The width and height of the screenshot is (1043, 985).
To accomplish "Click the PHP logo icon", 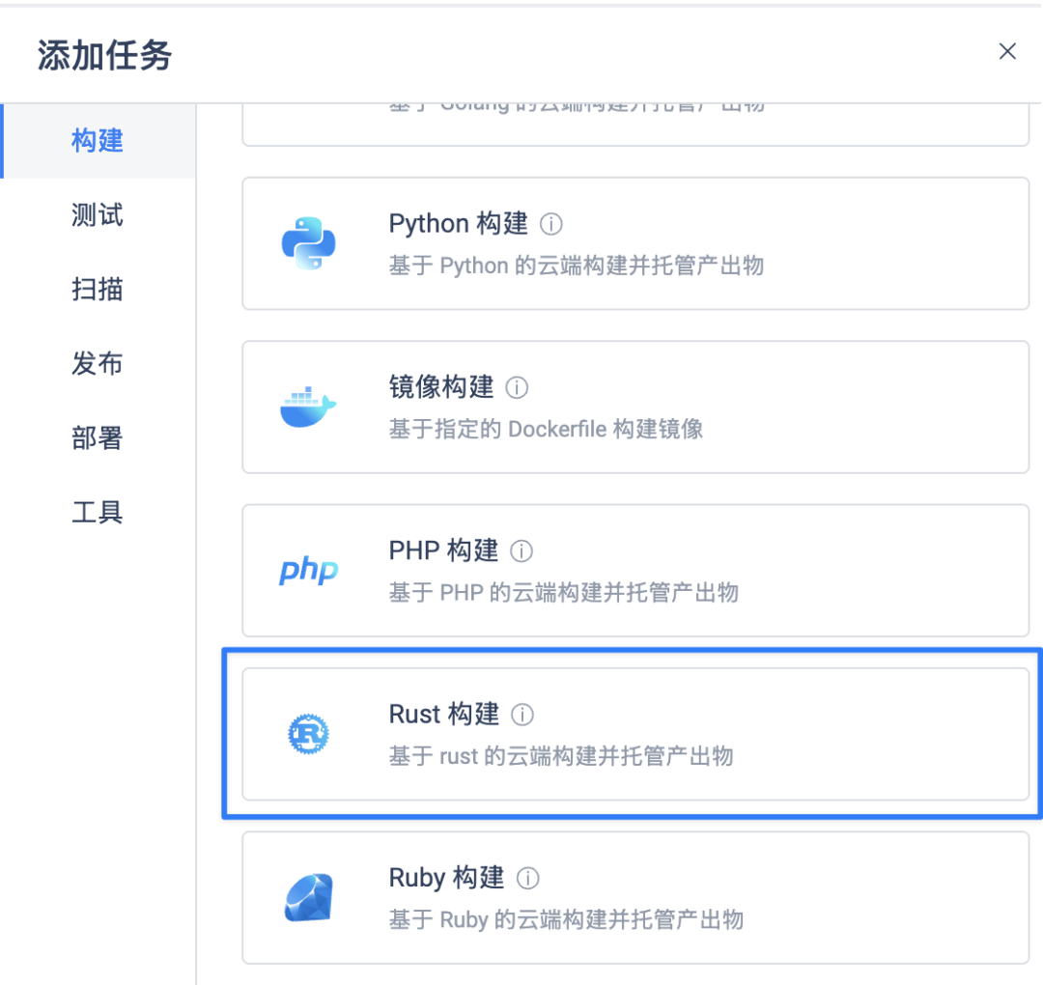I will click(308, 571).
